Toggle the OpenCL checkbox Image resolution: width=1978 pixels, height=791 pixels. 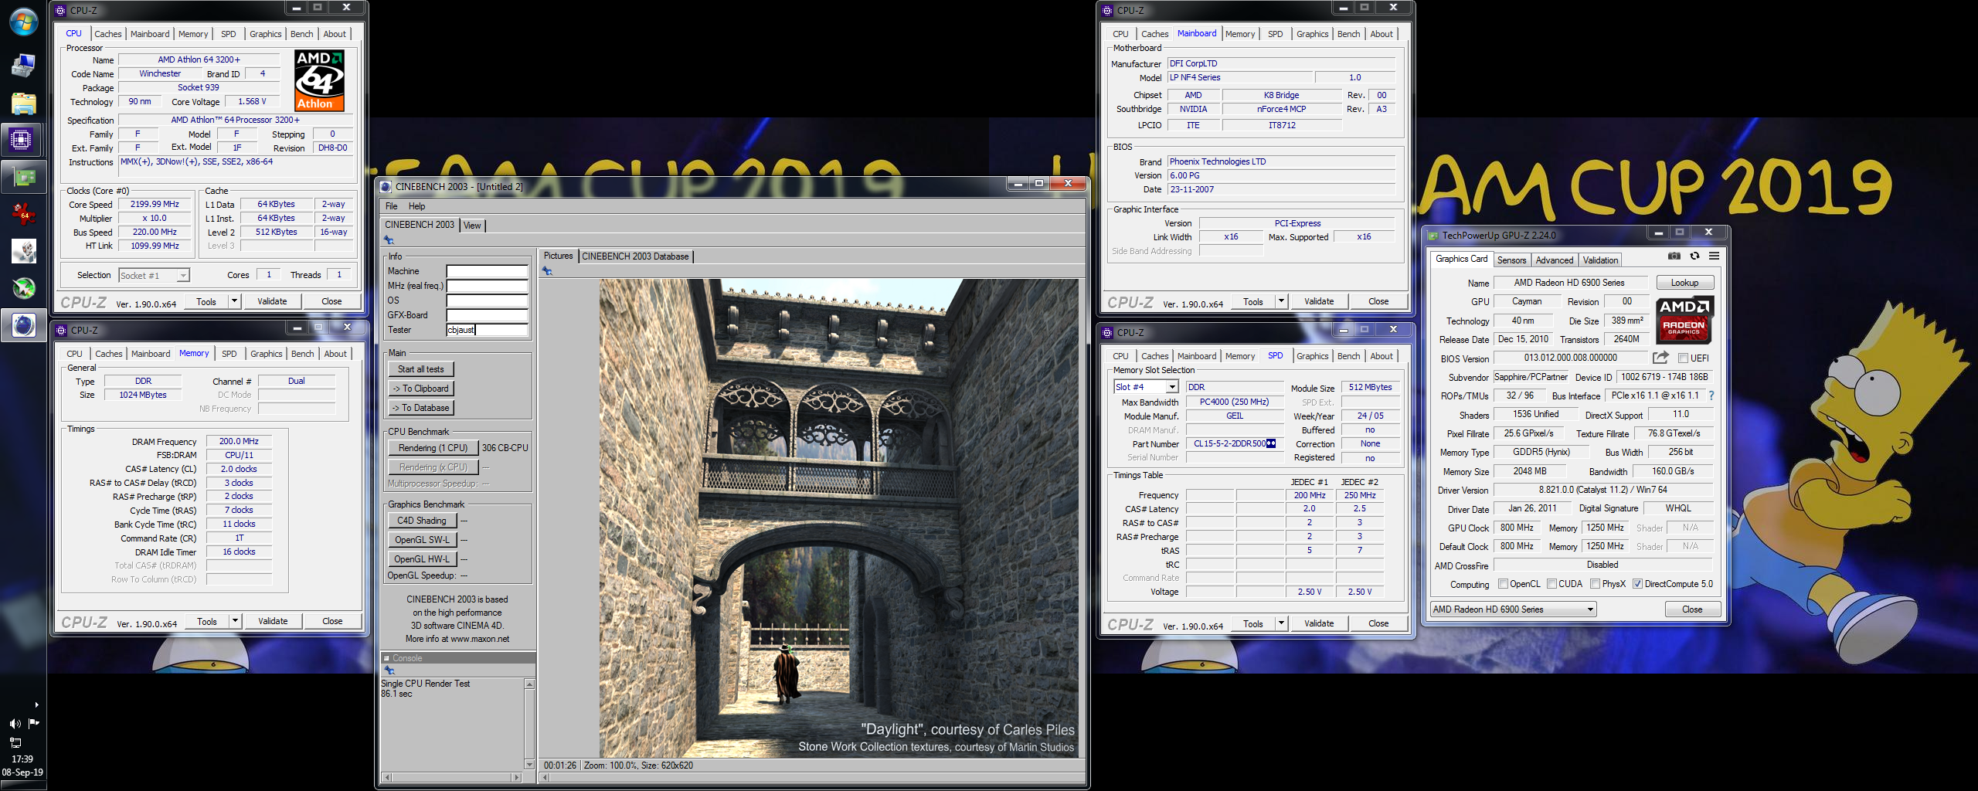click(1503, 584)
